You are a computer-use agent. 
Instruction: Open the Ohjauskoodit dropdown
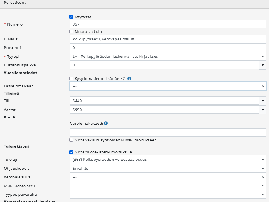[x=168, y=168]
